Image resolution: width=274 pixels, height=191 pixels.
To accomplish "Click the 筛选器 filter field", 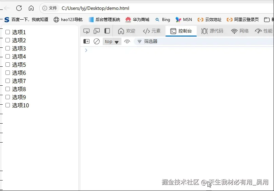I will (204, 42).
